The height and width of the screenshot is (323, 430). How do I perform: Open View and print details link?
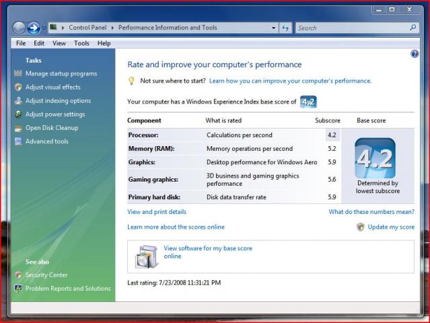pyautogui.click(x=157, y=212)
